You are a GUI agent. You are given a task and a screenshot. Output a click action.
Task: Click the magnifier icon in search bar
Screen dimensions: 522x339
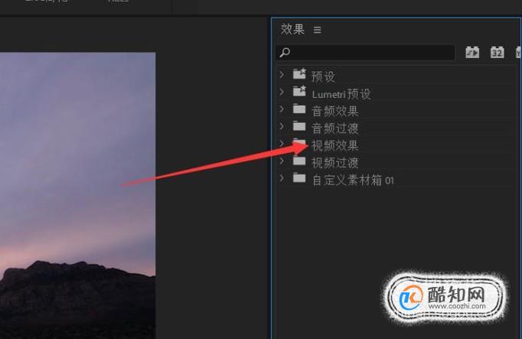coord(285,52)
